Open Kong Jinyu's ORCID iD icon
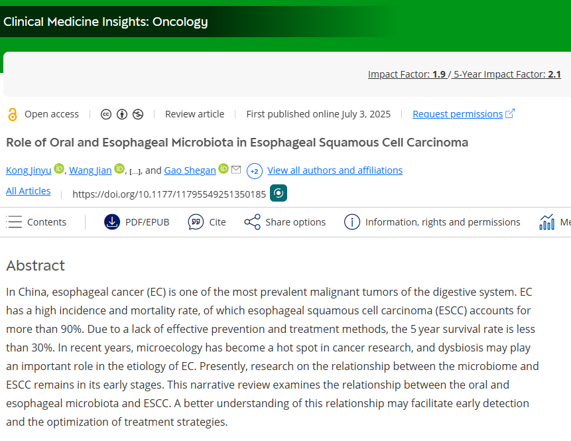 (x=59, y=169)
